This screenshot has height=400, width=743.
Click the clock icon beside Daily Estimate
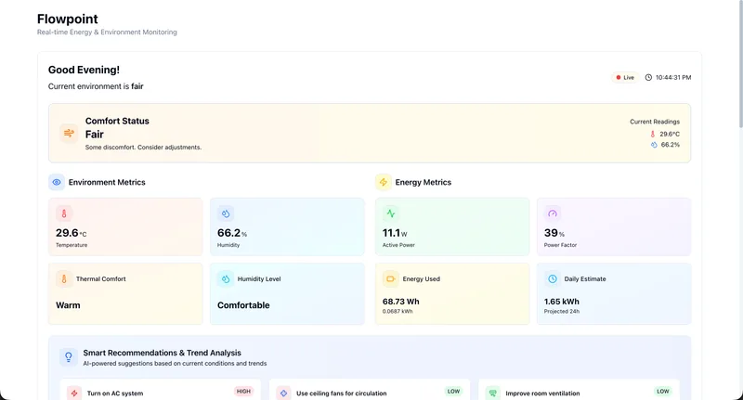pos(553,278)
